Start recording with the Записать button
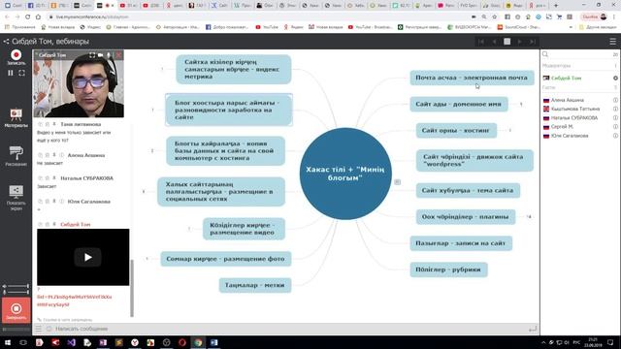621x349 pixels. point(16,57)
